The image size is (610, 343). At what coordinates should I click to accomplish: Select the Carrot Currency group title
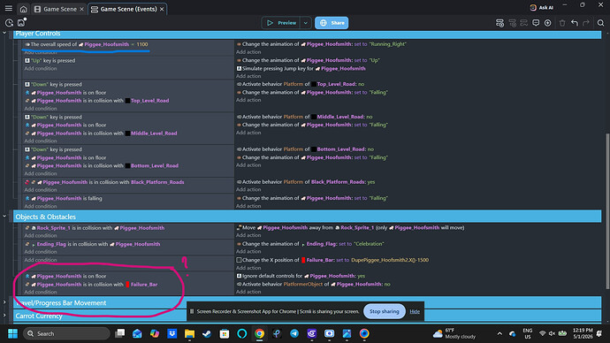pyautogui.click(x=39, y=316)
